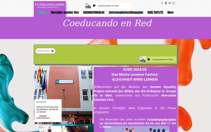Click the PLAN DE IGUALDAD label
The image size is (211, 132).
[x=43, y=118]
